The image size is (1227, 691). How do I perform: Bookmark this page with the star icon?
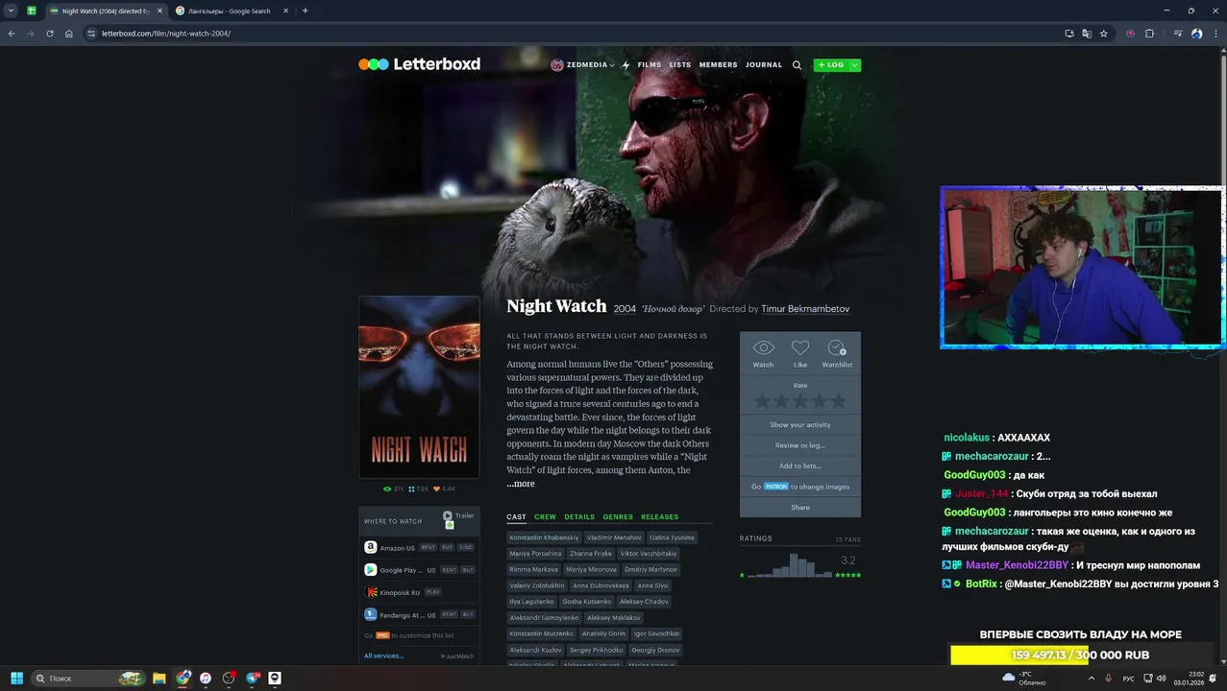[x=1104, y=34]
